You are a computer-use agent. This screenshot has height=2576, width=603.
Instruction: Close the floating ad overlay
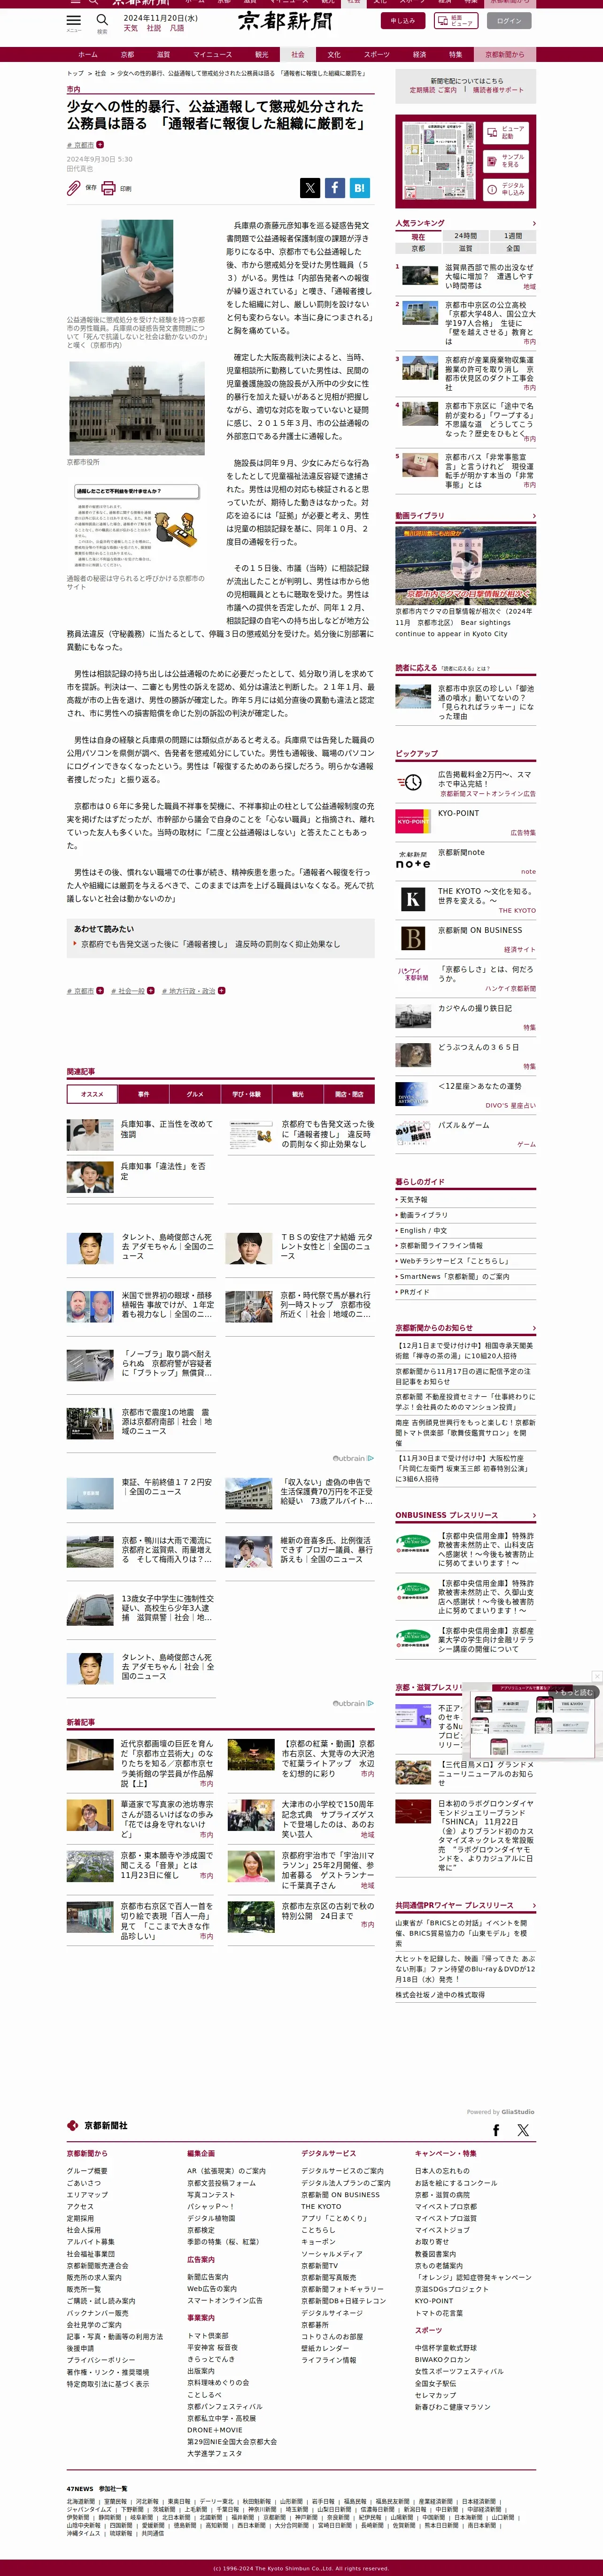(x=596, y=1677)
